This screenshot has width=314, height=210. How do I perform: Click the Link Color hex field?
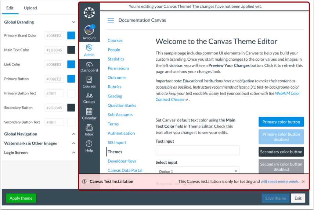coord(54,64)
